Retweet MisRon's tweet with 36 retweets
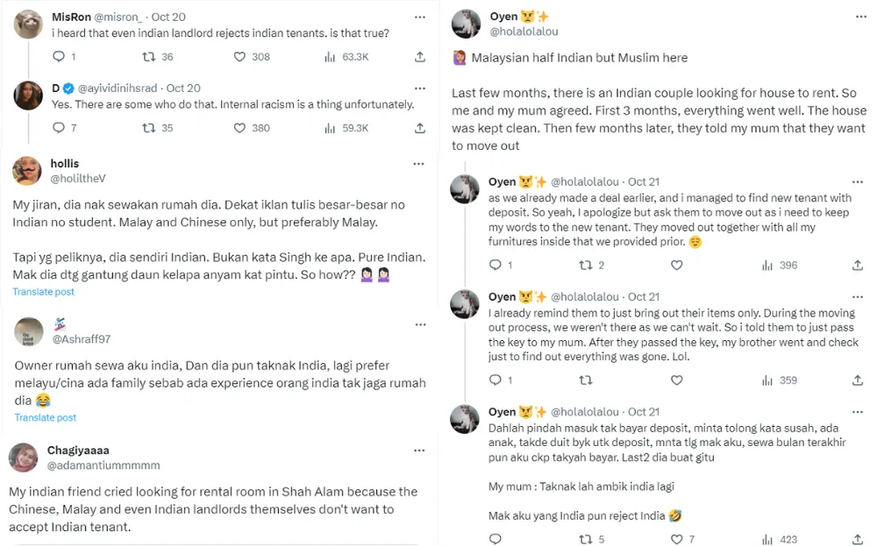Image resolution: width=877 pixels, height=546 pixels. tap(148, 57)
